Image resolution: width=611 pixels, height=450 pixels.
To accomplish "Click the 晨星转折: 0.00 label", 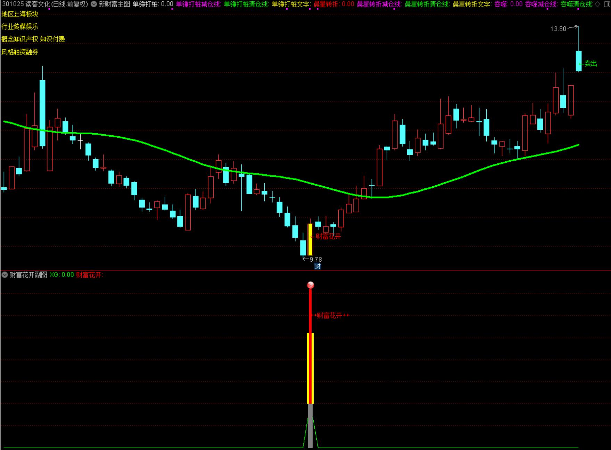I will coord(334,4).
